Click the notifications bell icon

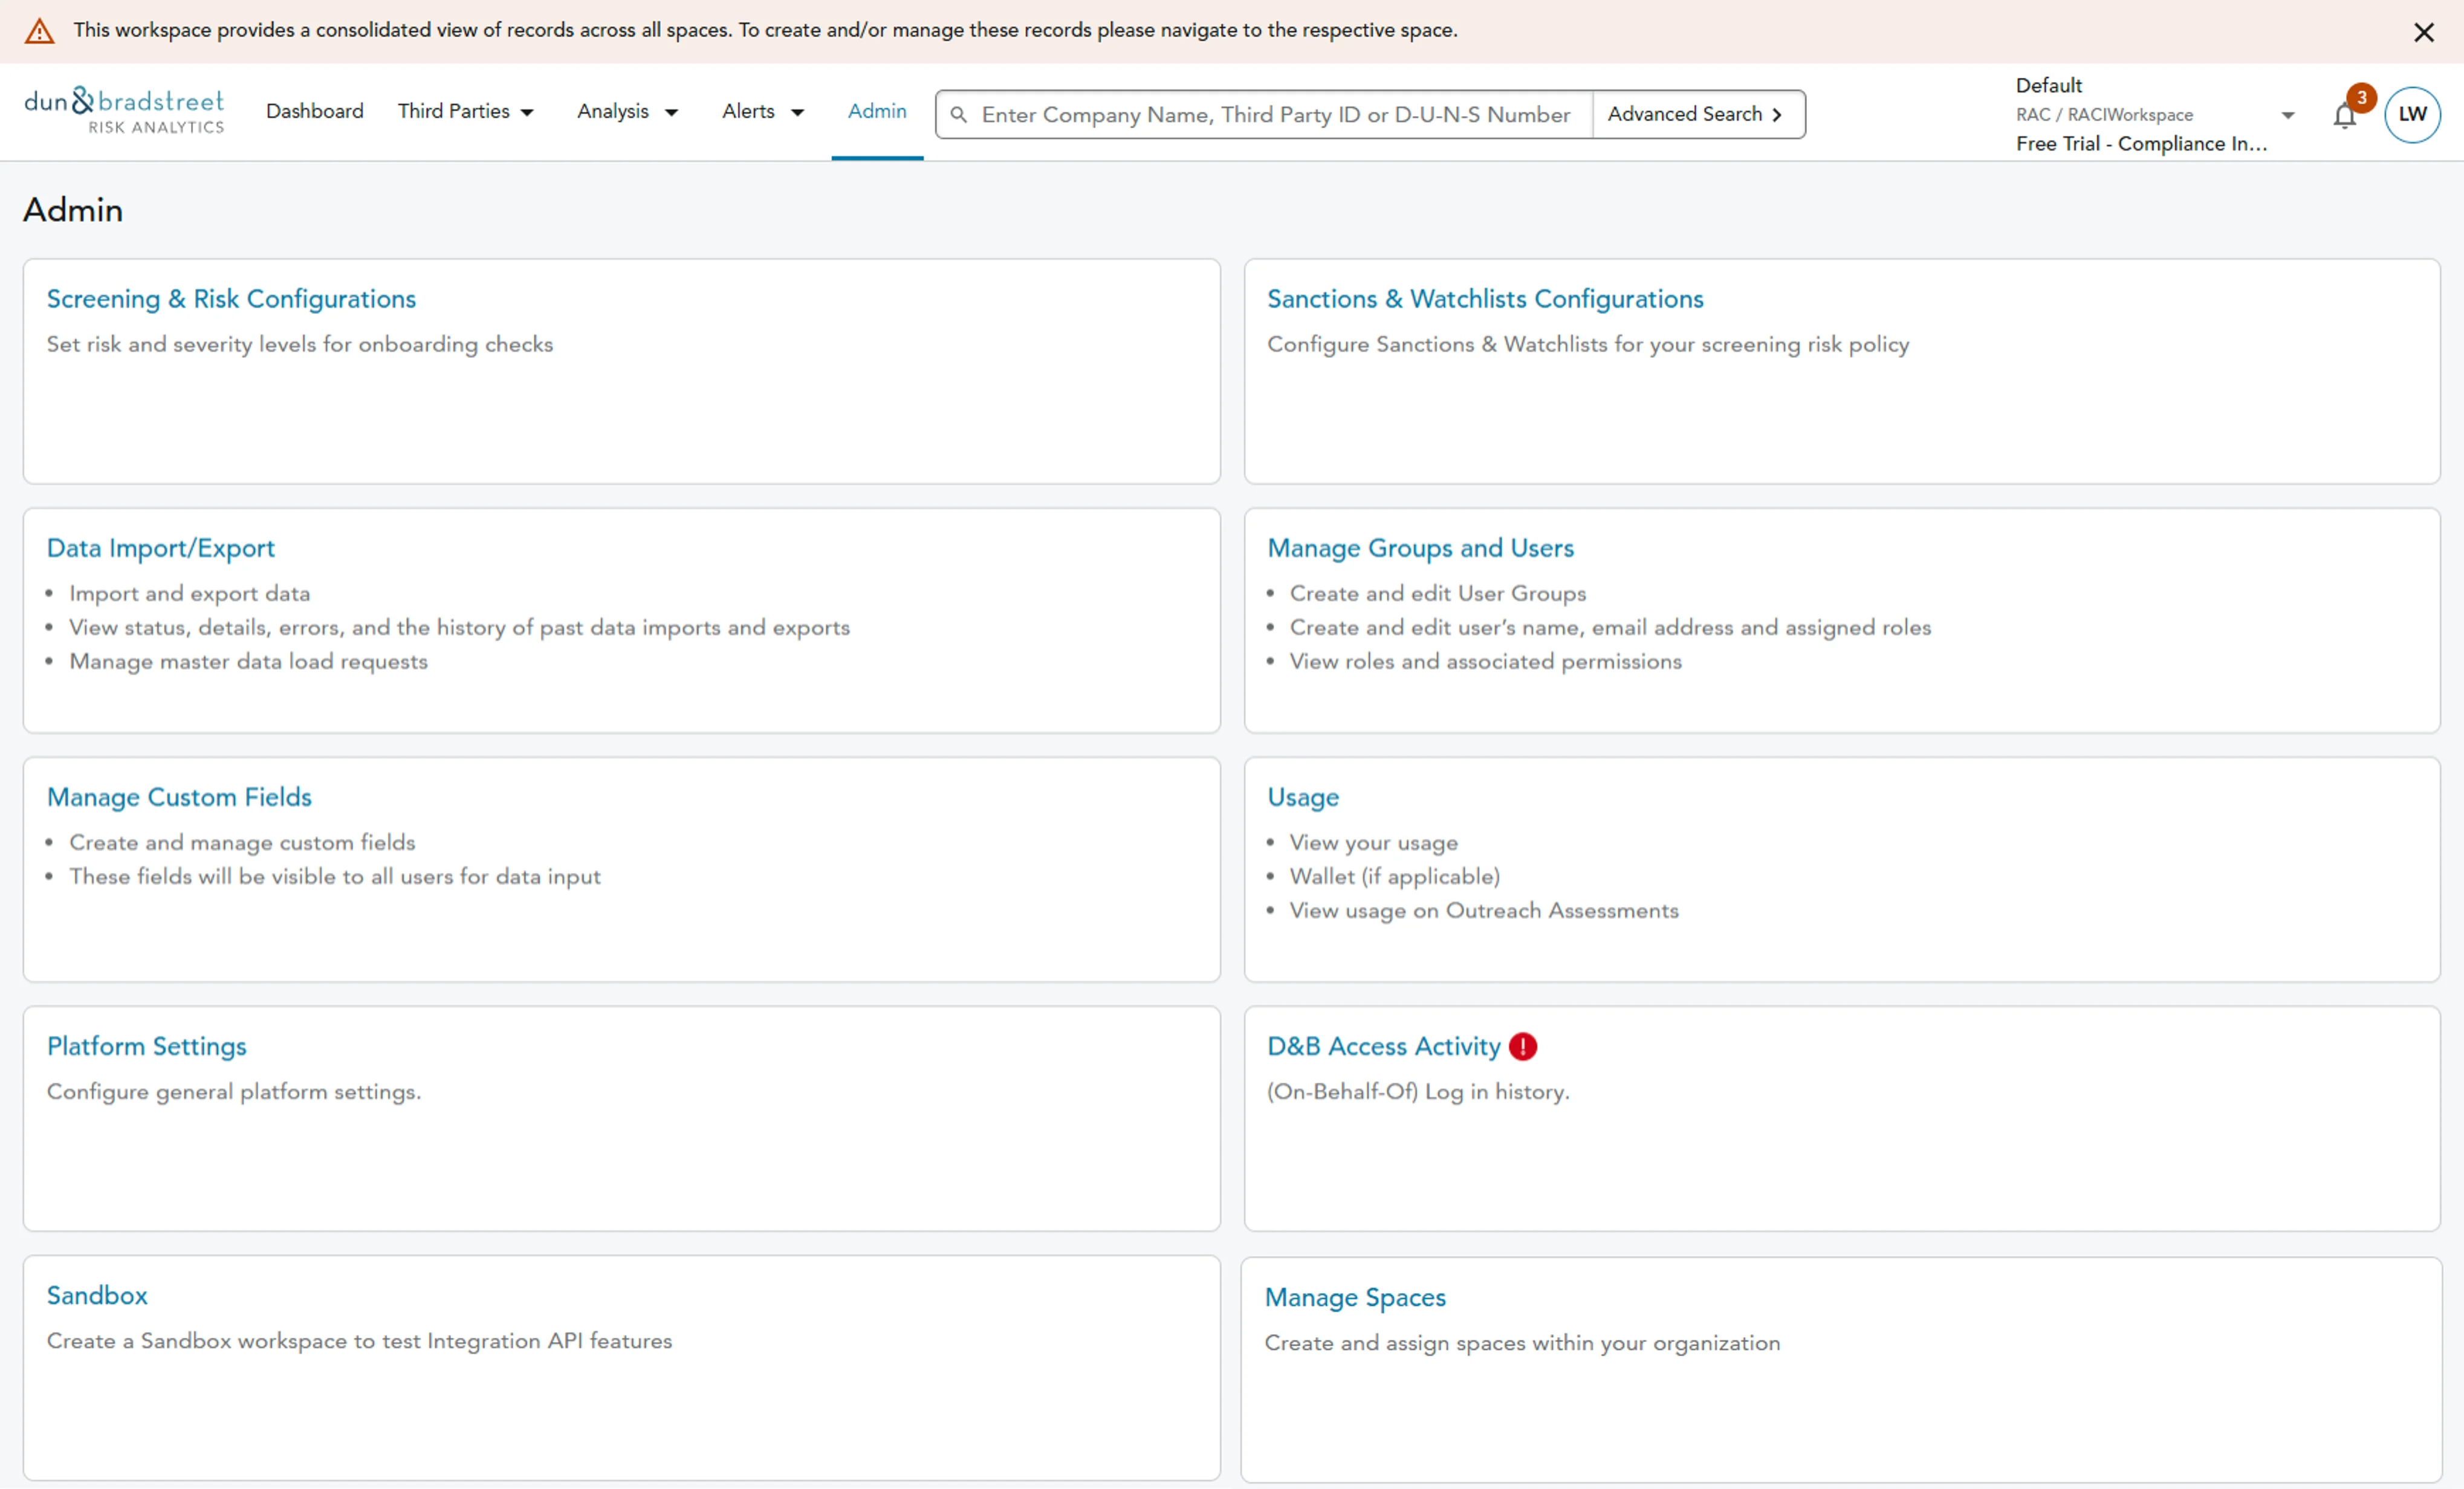click(x=2344, y=116)
